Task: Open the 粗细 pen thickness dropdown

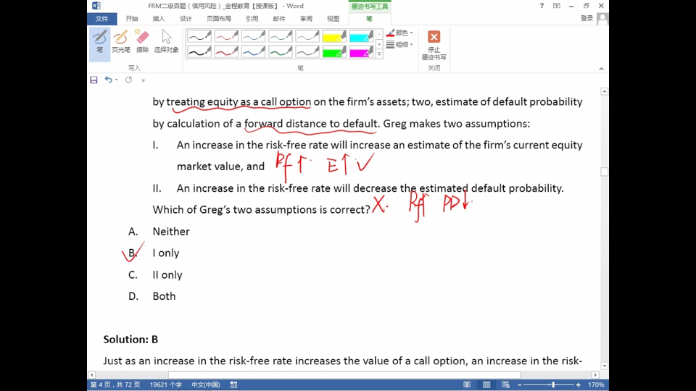Action: 400,44
